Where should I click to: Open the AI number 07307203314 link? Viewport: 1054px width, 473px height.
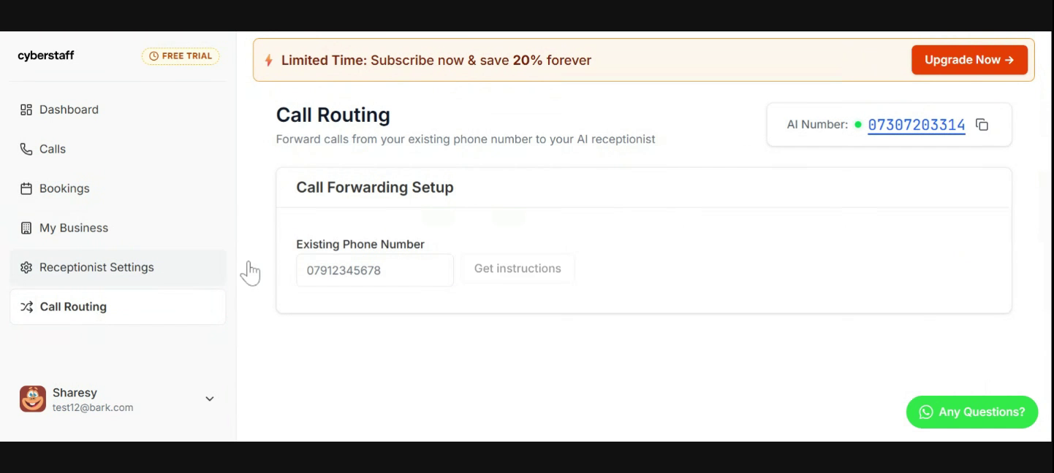pos(917,125)
